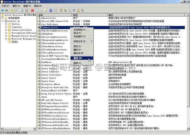Screen dimensions: 190x135
Task: Open the 操作(A) menu
Action: (16, 6)
